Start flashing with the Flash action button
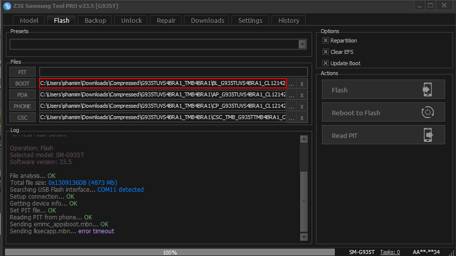This screenshot has height=256, width=456. point(383,89)
